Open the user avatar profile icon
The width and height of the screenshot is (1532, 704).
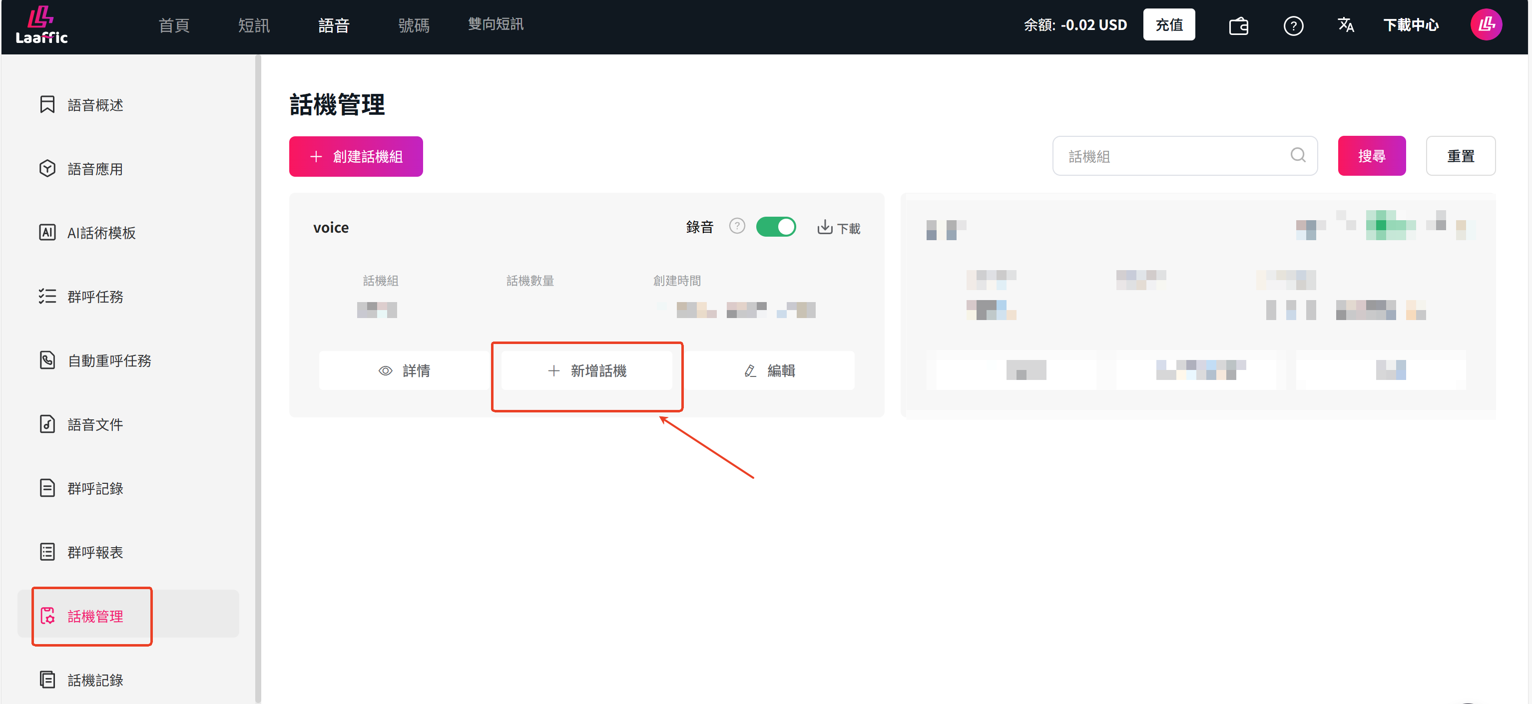[1486, 25]
